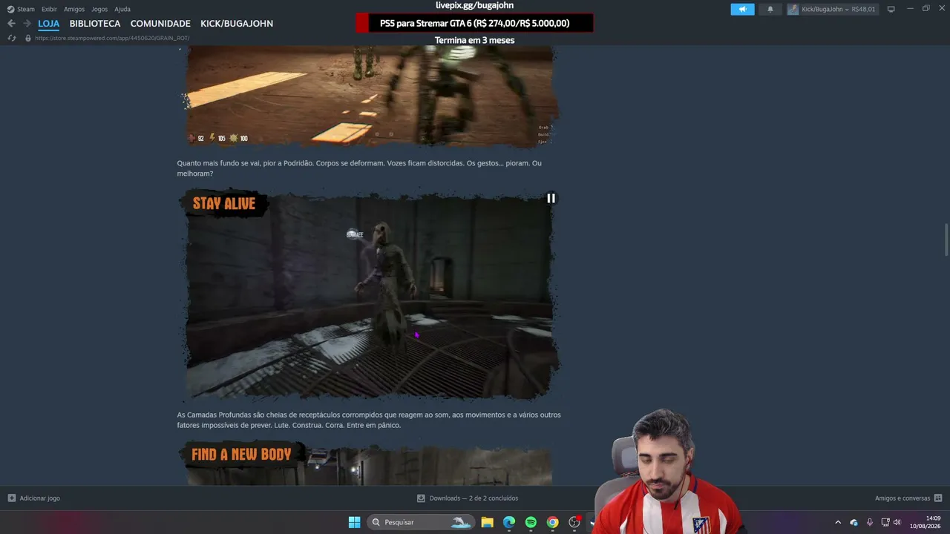Open the notifications bell

(770, 9)
